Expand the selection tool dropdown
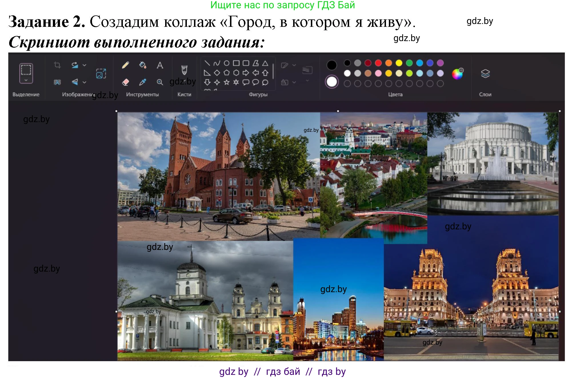 (x=26, y=80)
